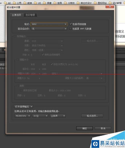Open the JS特效 bookmarks folder
Screen dimensions: 125x148
pyautogui.click(x=69, y=3)
